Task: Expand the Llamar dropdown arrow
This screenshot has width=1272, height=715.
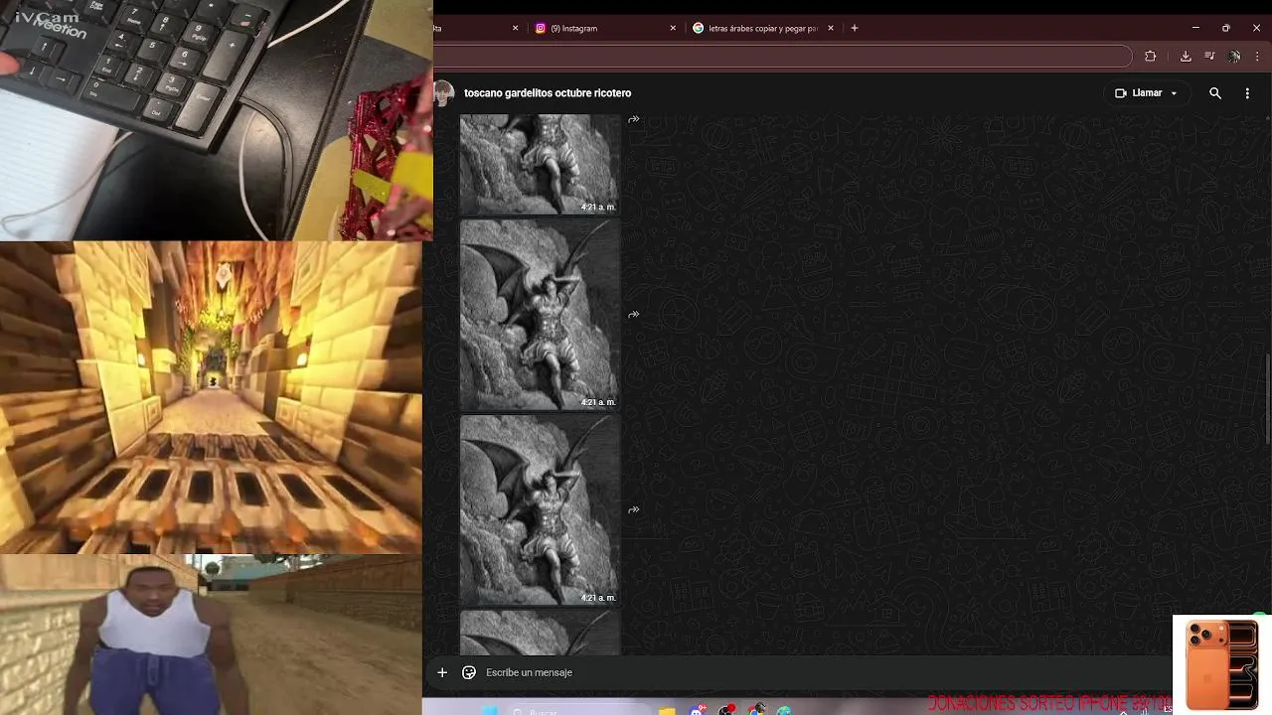Action: 1174,93
